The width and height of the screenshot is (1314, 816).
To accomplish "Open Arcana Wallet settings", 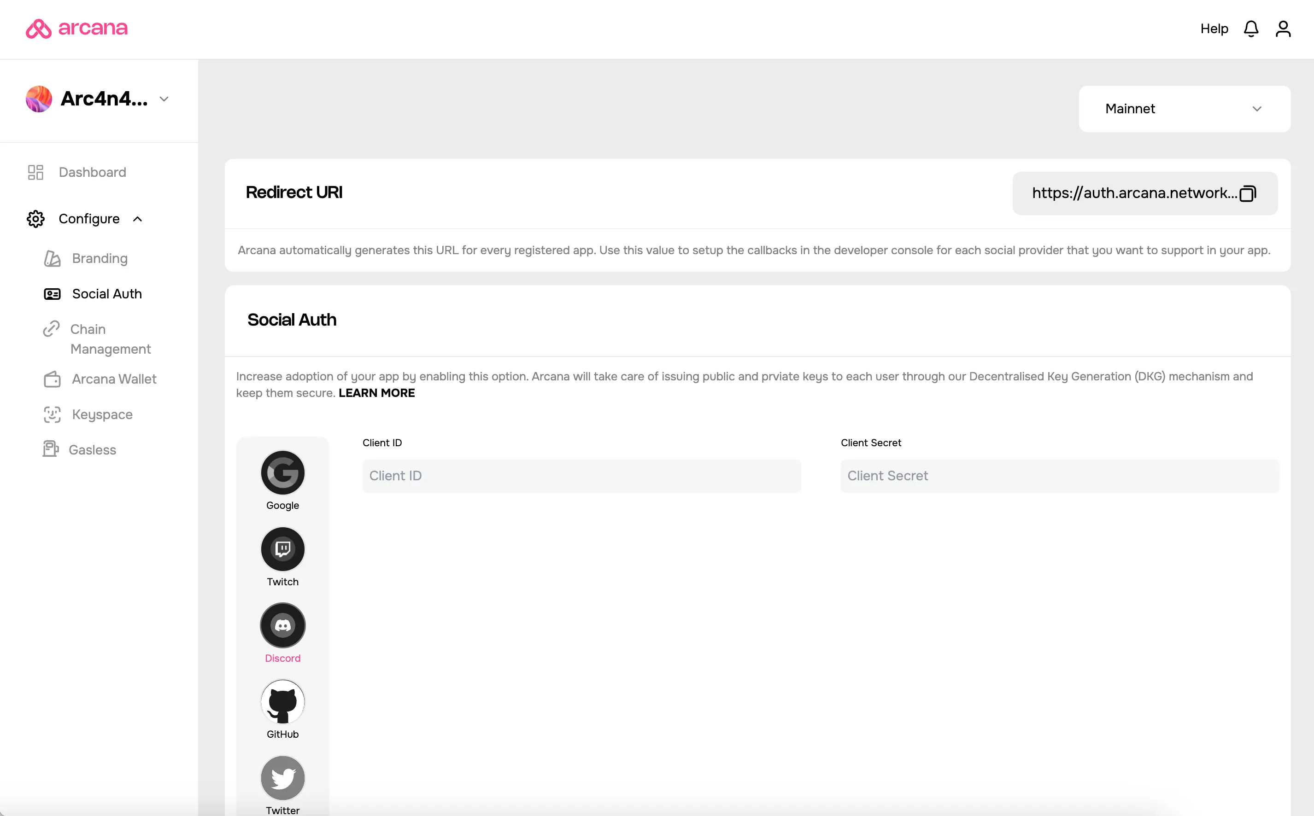I will coord(114,379).
